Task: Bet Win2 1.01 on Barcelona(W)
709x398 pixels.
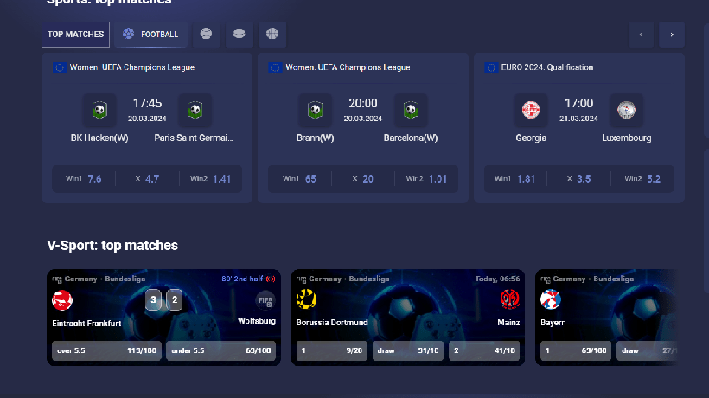Action: pos(426,179)
